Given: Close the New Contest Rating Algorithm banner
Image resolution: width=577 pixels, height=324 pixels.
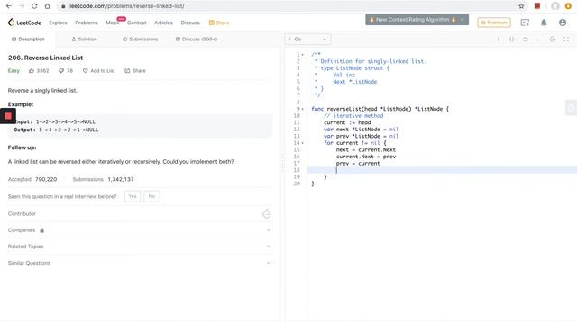Looking at the screenshot, I should point(463,20).
